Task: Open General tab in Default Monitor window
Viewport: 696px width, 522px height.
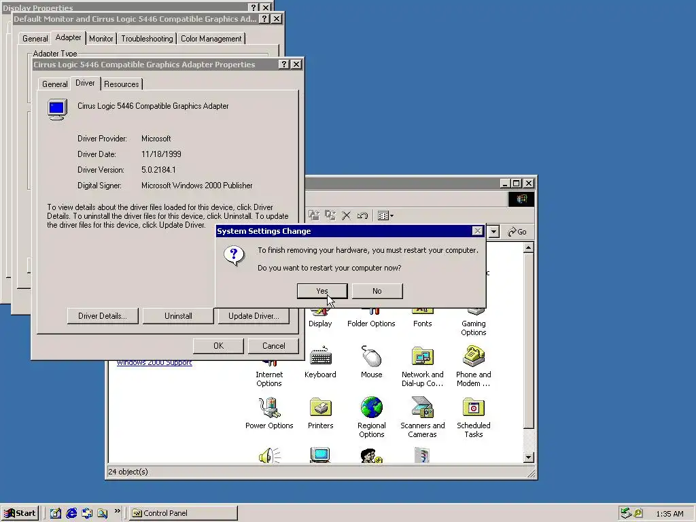Action: click(x=35, y=39)
